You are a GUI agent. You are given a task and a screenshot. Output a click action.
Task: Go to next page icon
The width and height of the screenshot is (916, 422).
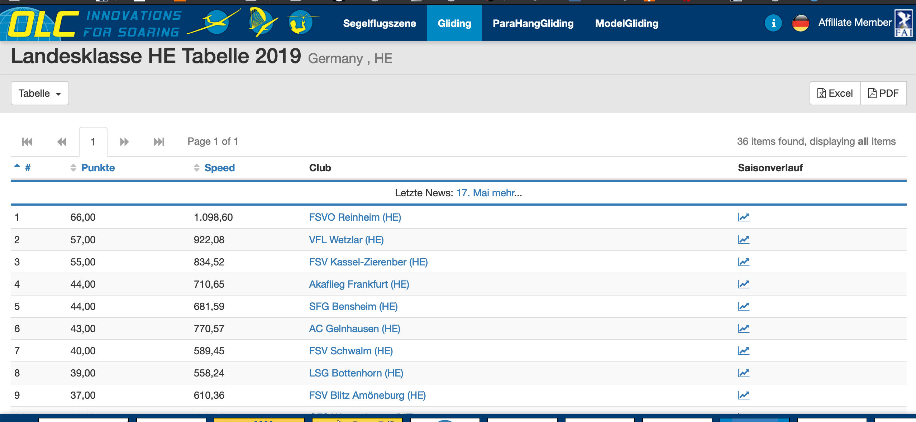point(124,142)
